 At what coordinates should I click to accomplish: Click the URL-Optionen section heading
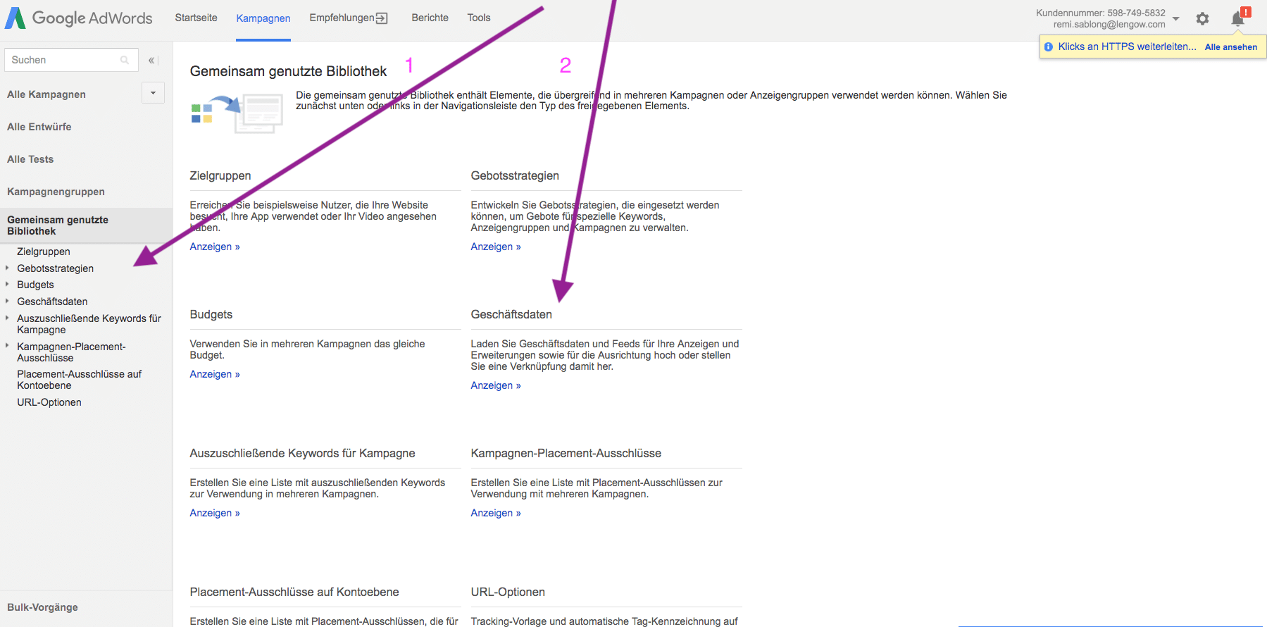[x=508, y=592]
